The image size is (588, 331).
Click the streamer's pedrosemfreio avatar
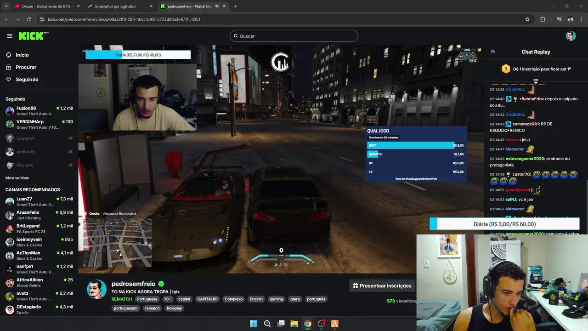click(x=96, y=289)
